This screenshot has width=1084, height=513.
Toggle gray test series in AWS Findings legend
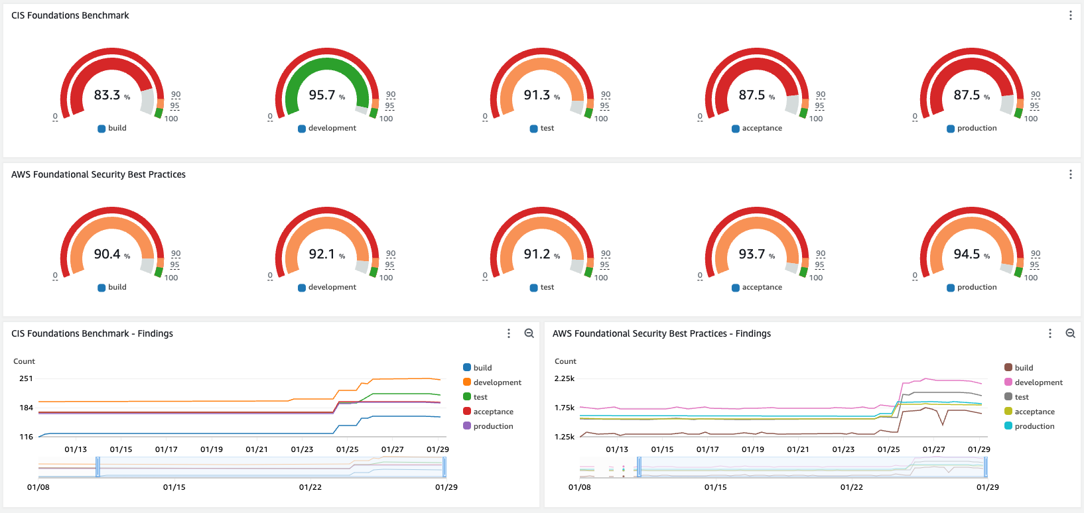1017,397
